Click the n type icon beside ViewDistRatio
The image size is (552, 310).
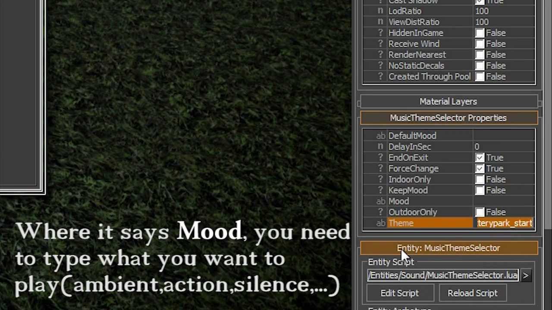coord(380,22)
